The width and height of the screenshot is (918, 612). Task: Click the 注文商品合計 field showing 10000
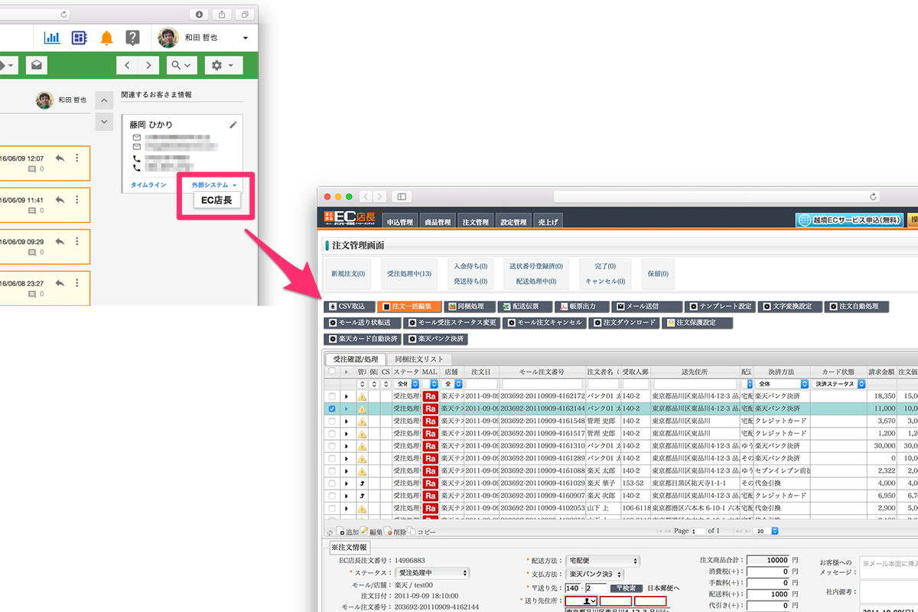768,561
